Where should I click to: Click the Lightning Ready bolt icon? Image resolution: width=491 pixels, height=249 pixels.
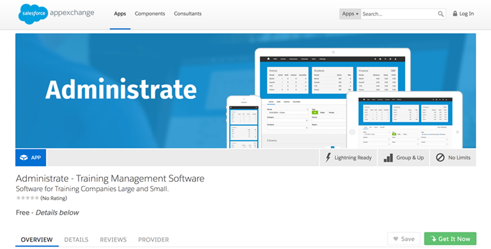coord(328,157)
